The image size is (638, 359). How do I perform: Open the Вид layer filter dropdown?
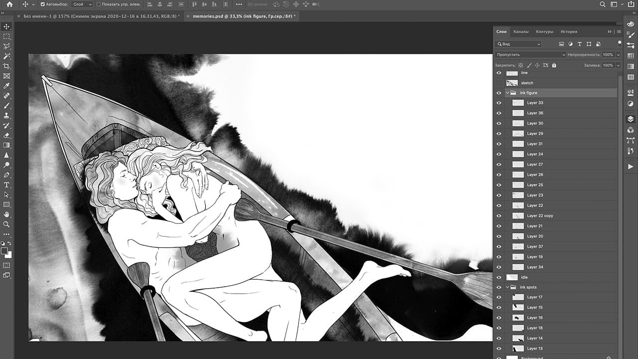click(518, 44)
